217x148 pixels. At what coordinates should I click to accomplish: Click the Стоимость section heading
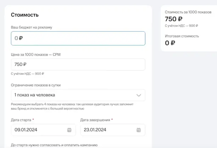[25, 15]
